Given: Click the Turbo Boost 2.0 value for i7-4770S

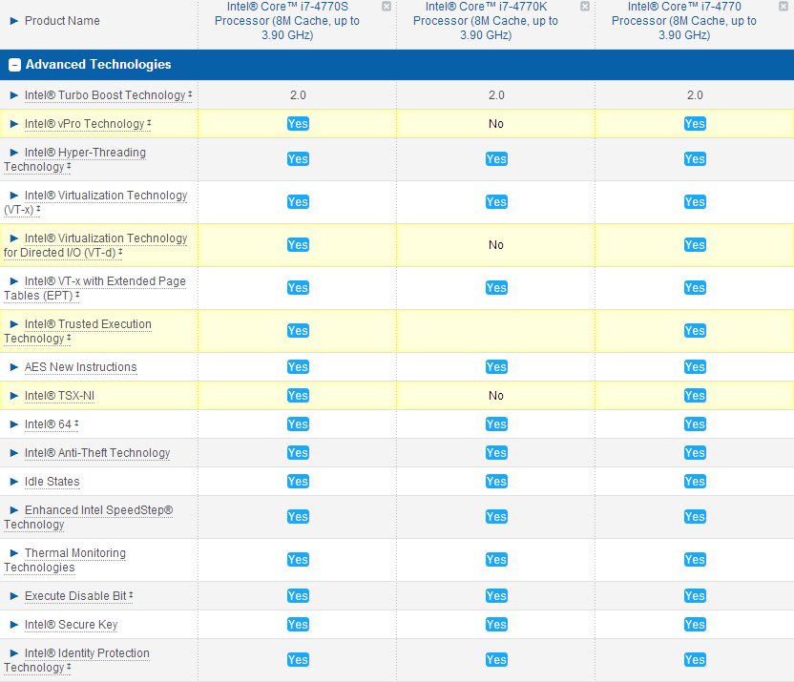Looking at the screenshot, I should pos(298,95).
